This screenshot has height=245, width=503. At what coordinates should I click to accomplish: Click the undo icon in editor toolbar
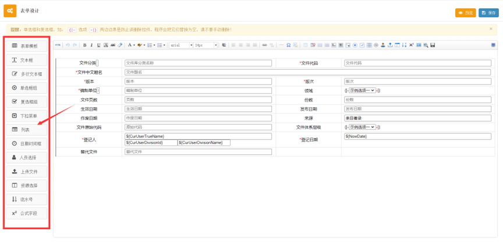[68, 45]
